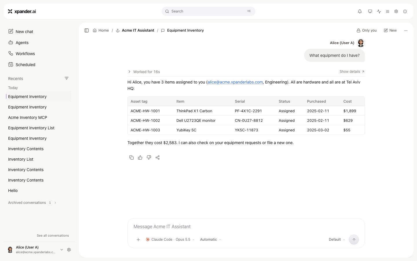Go to Home breadcrumb

point(101,30)
